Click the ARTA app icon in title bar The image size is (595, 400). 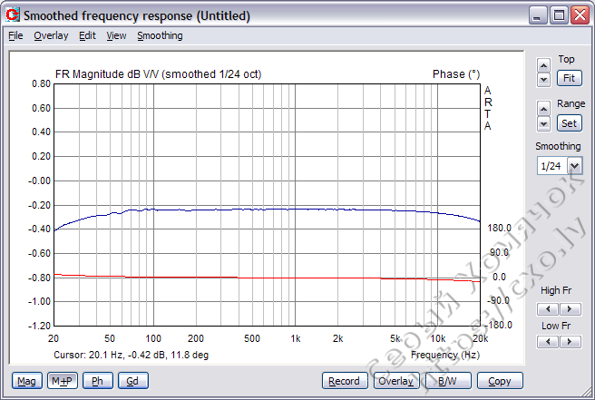click(x=12, y=15)
